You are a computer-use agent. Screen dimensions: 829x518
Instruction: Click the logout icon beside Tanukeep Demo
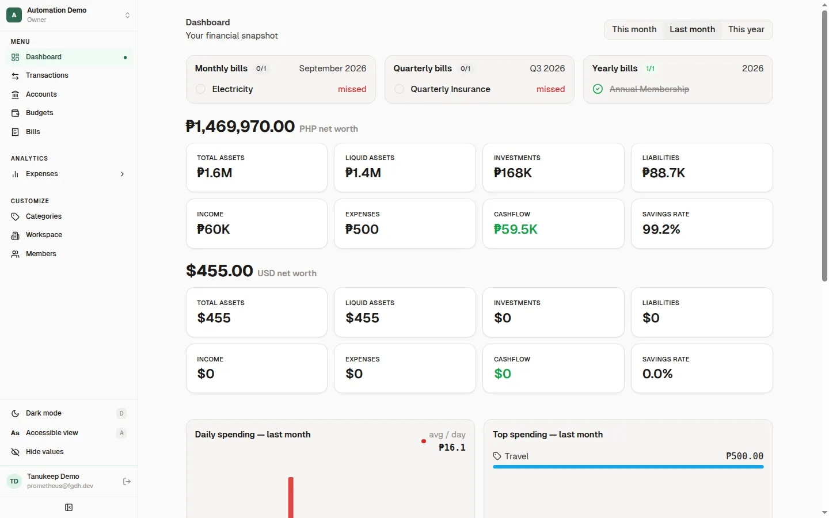[127, 481]
